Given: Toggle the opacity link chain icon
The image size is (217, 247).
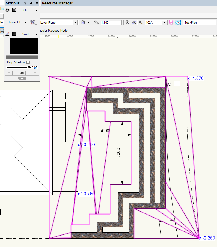Looking at the screenshot, I should point(22,73).
